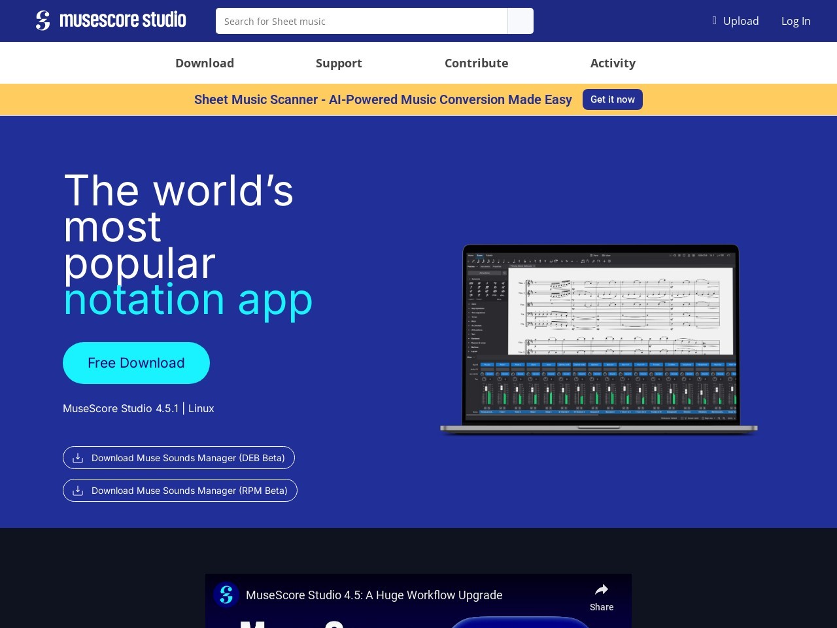Screen dimensions: 837x628
Task: Click the Free Download button
Action: click(136, 363)
